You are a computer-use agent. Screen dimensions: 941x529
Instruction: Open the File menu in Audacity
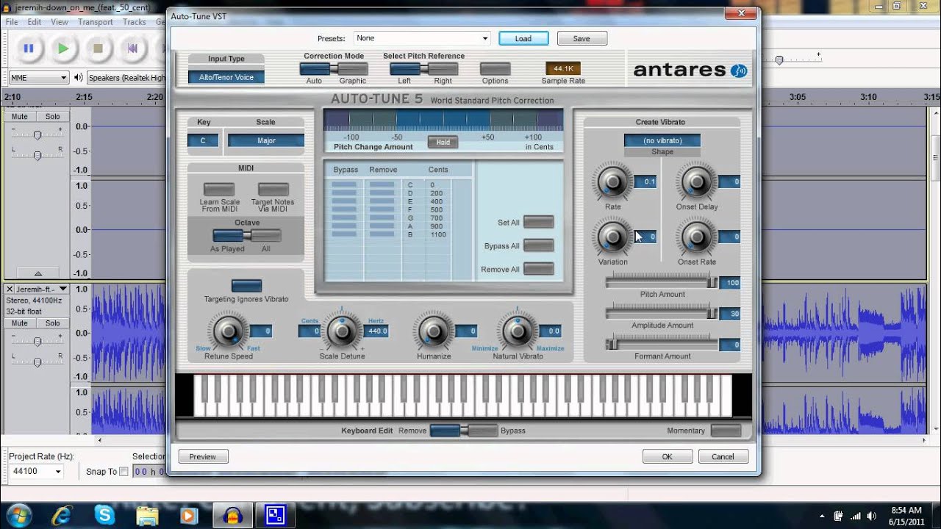[x=12, y=22]
